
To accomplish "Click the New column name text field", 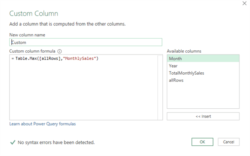I will point(86,42).
